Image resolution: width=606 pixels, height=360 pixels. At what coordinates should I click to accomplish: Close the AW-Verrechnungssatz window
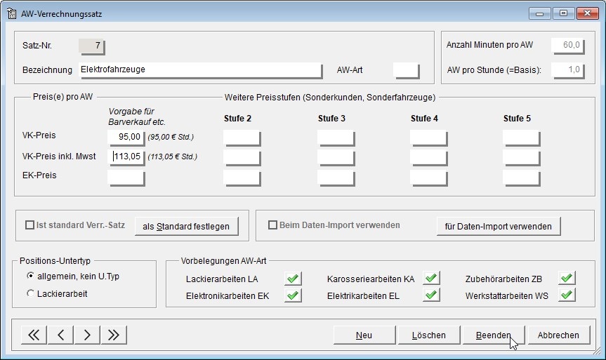coord(588,13)
